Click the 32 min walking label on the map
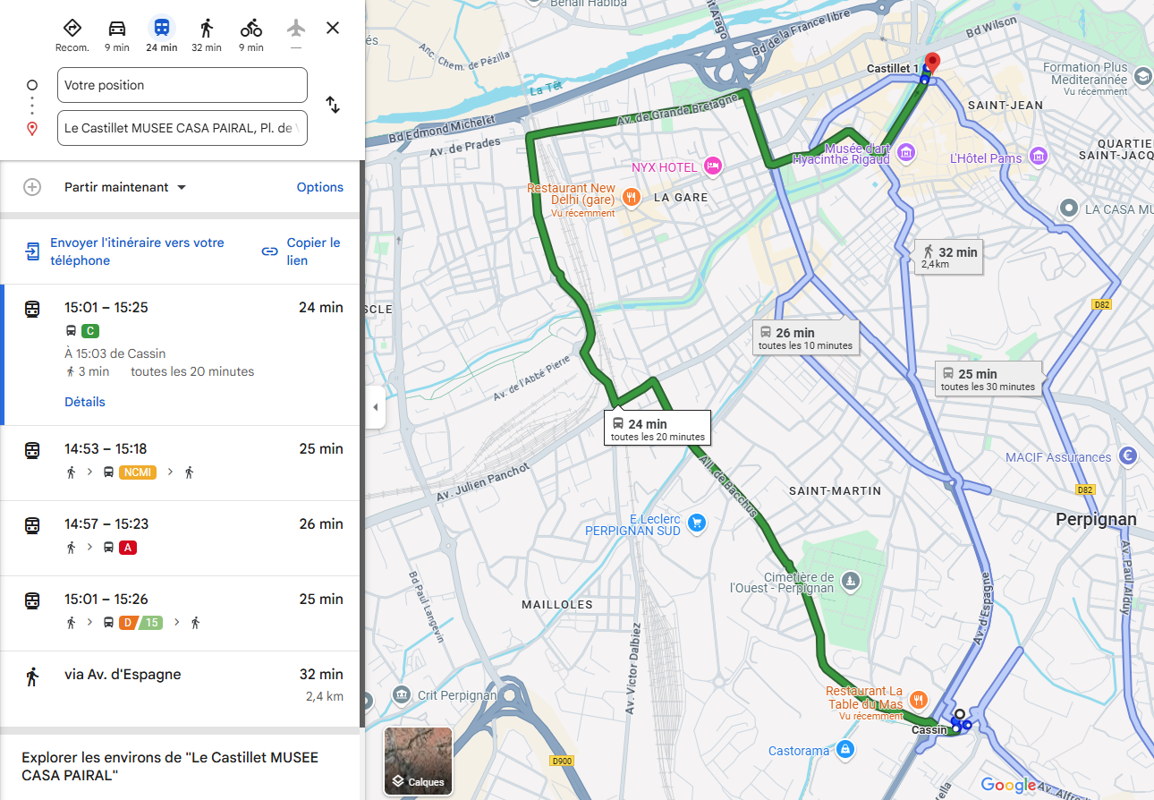1154x800 pixels. (x=949, y=258)
